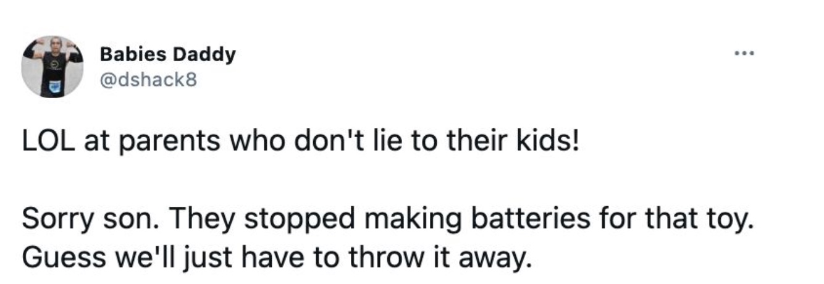The image size is (824, 284).
Task: Click the Babies Daddy profile avatar
Action: (53, 66)
